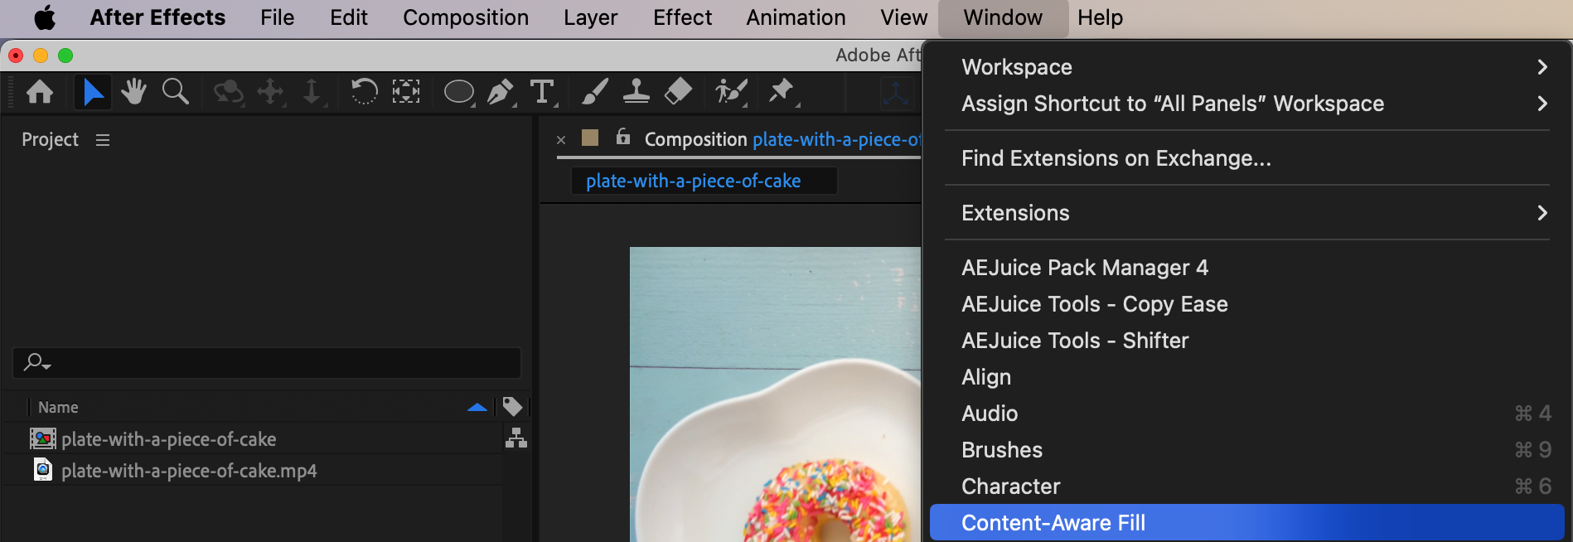Select the Pen tool
The width and height of the screenshot is (1573, 542).
[501, 91]
